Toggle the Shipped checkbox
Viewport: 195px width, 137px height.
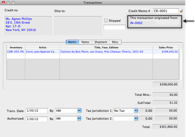coord(106,20)
